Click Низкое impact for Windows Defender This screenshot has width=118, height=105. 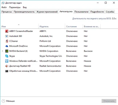(87, 61)
